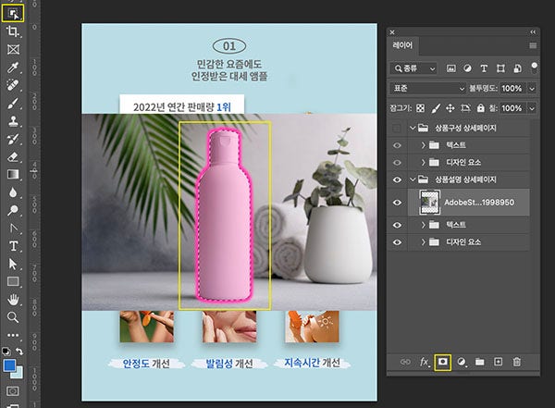
Task: Select the Rectangle shape tool
Action: (x=13, y=281)
